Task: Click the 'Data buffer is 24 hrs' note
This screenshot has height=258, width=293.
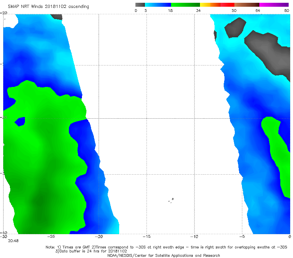Action: [x=91, y=251]
